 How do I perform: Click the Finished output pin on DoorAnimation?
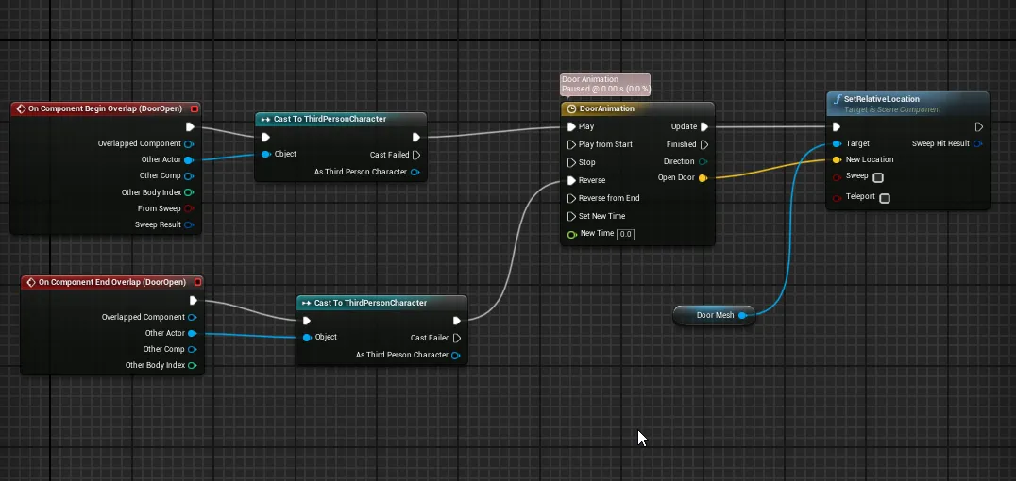click(x=704, y=144)
